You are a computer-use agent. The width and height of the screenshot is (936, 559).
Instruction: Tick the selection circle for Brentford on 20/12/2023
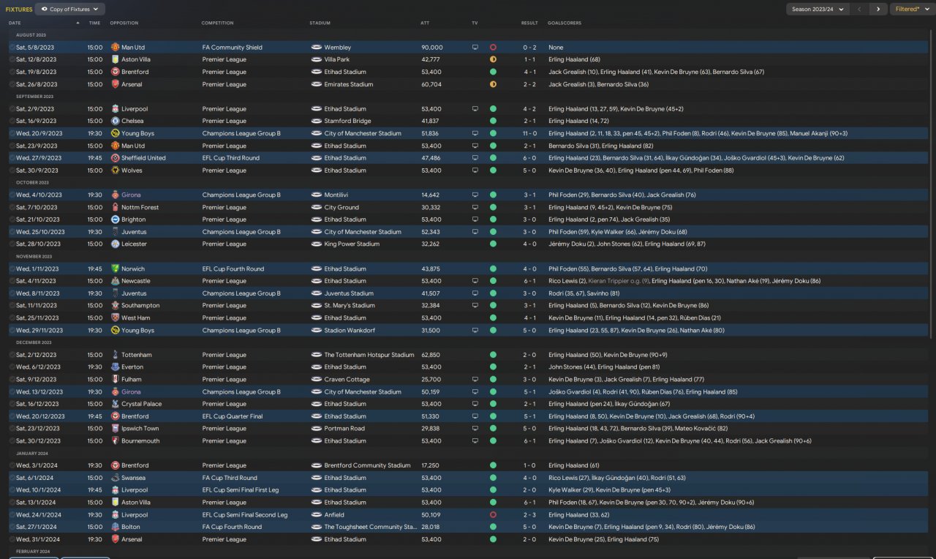click(x=12, y=416)
